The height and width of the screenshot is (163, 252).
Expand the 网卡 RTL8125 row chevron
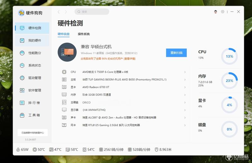185,125
